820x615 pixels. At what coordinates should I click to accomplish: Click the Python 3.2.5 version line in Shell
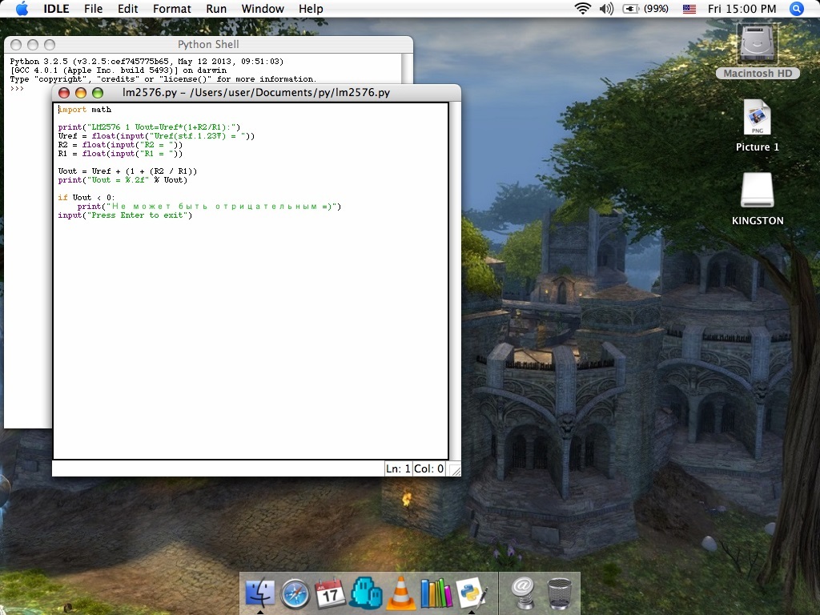tap(147, 61)
